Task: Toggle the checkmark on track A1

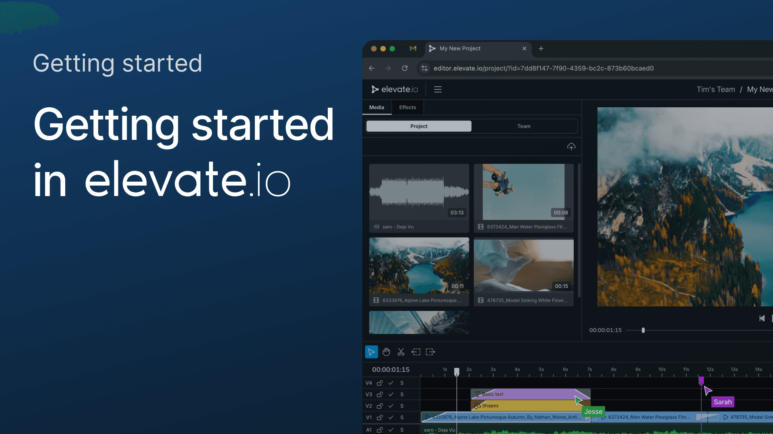Action: click(391, 430)
